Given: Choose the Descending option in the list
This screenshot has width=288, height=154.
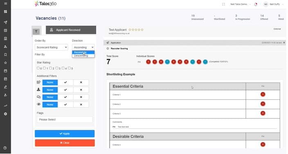Looking at the screenshot, I should point(83,56).
